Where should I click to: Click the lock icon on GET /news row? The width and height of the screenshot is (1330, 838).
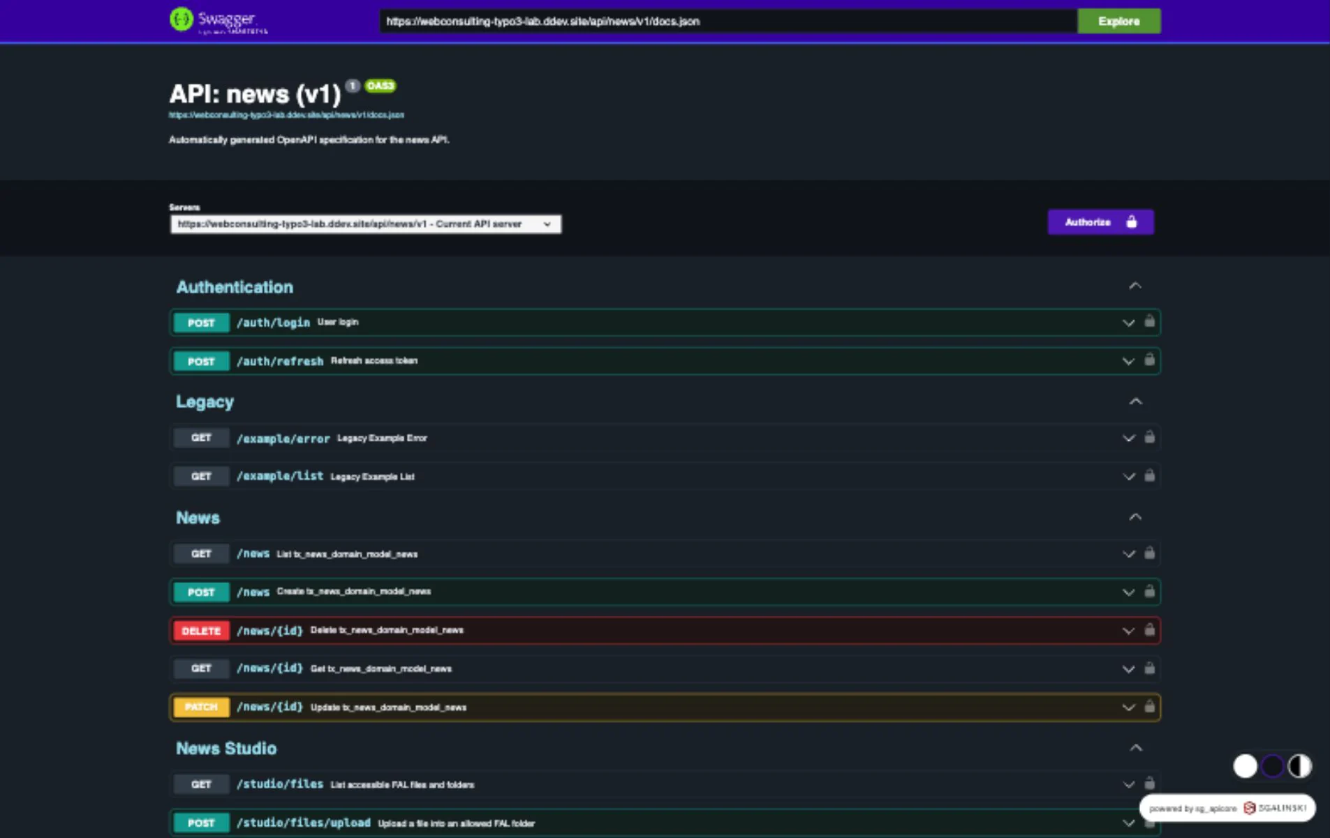pyautogui.click(x=1149, y=552)
